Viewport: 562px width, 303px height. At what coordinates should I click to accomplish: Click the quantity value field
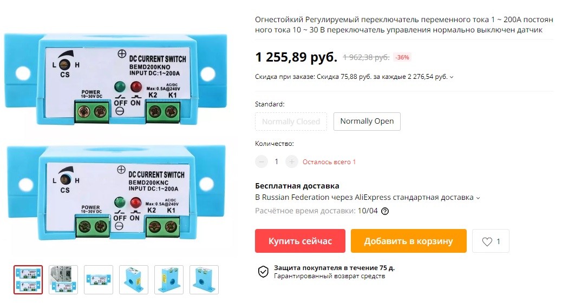(276, 161)
